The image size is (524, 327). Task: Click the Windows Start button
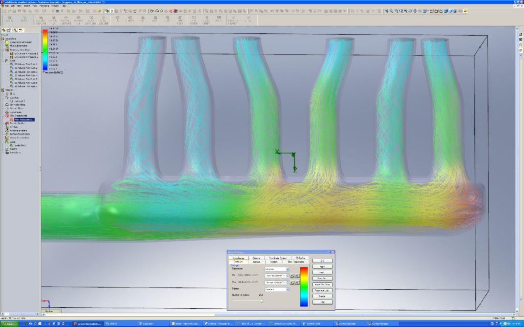point(9,324)
